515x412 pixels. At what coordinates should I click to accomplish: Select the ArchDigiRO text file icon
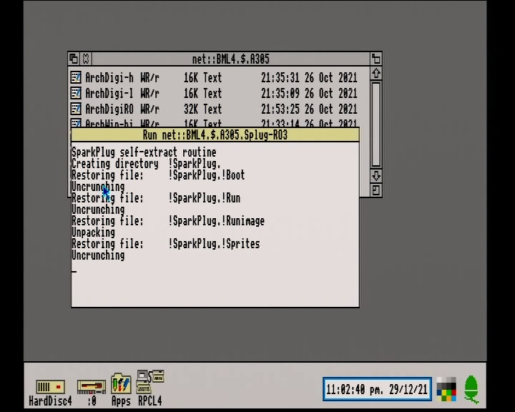[76, 109]
